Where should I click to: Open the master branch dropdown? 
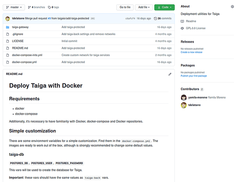coord(14,7)
